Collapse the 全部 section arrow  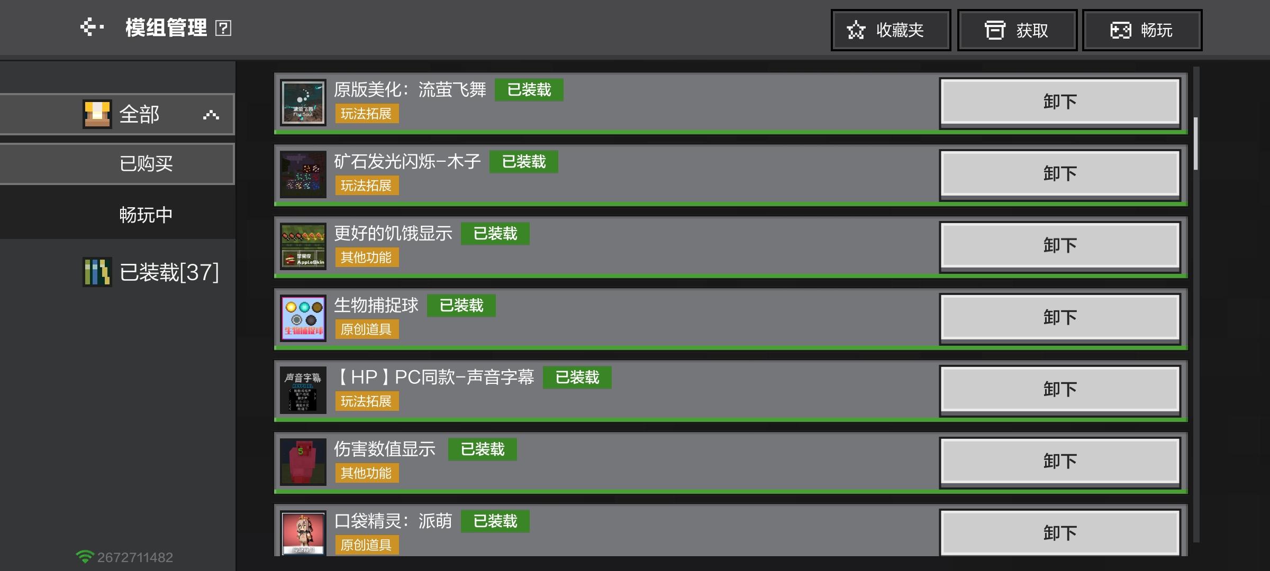tap(211, 114)
